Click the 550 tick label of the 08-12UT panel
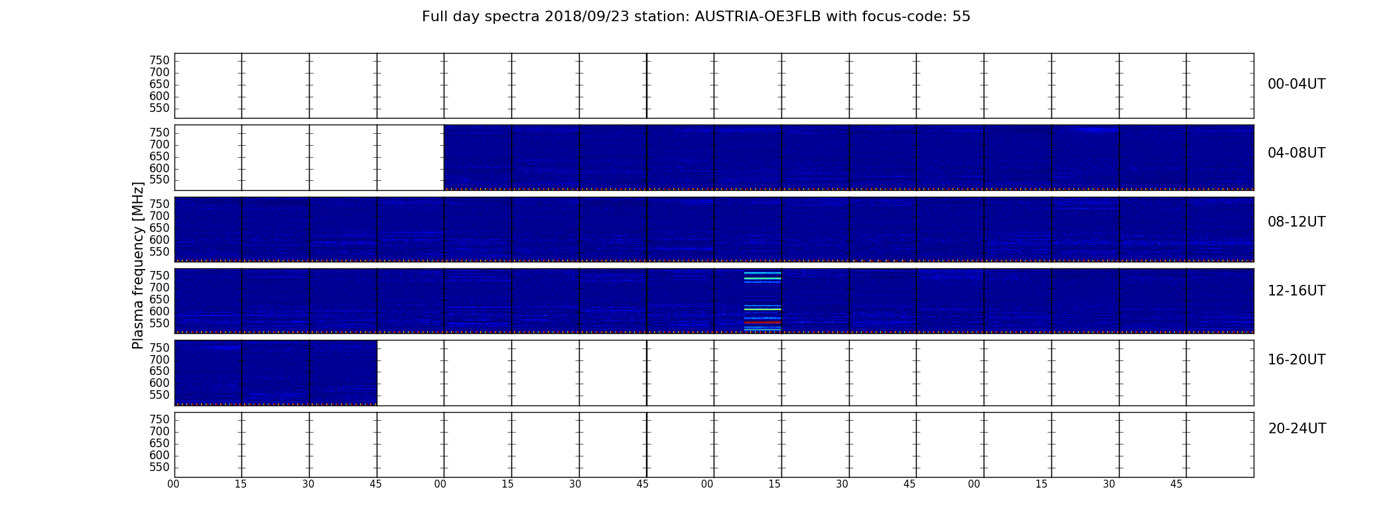The image size is (1393, 530). pyautogui.click(x=159, y=252)
